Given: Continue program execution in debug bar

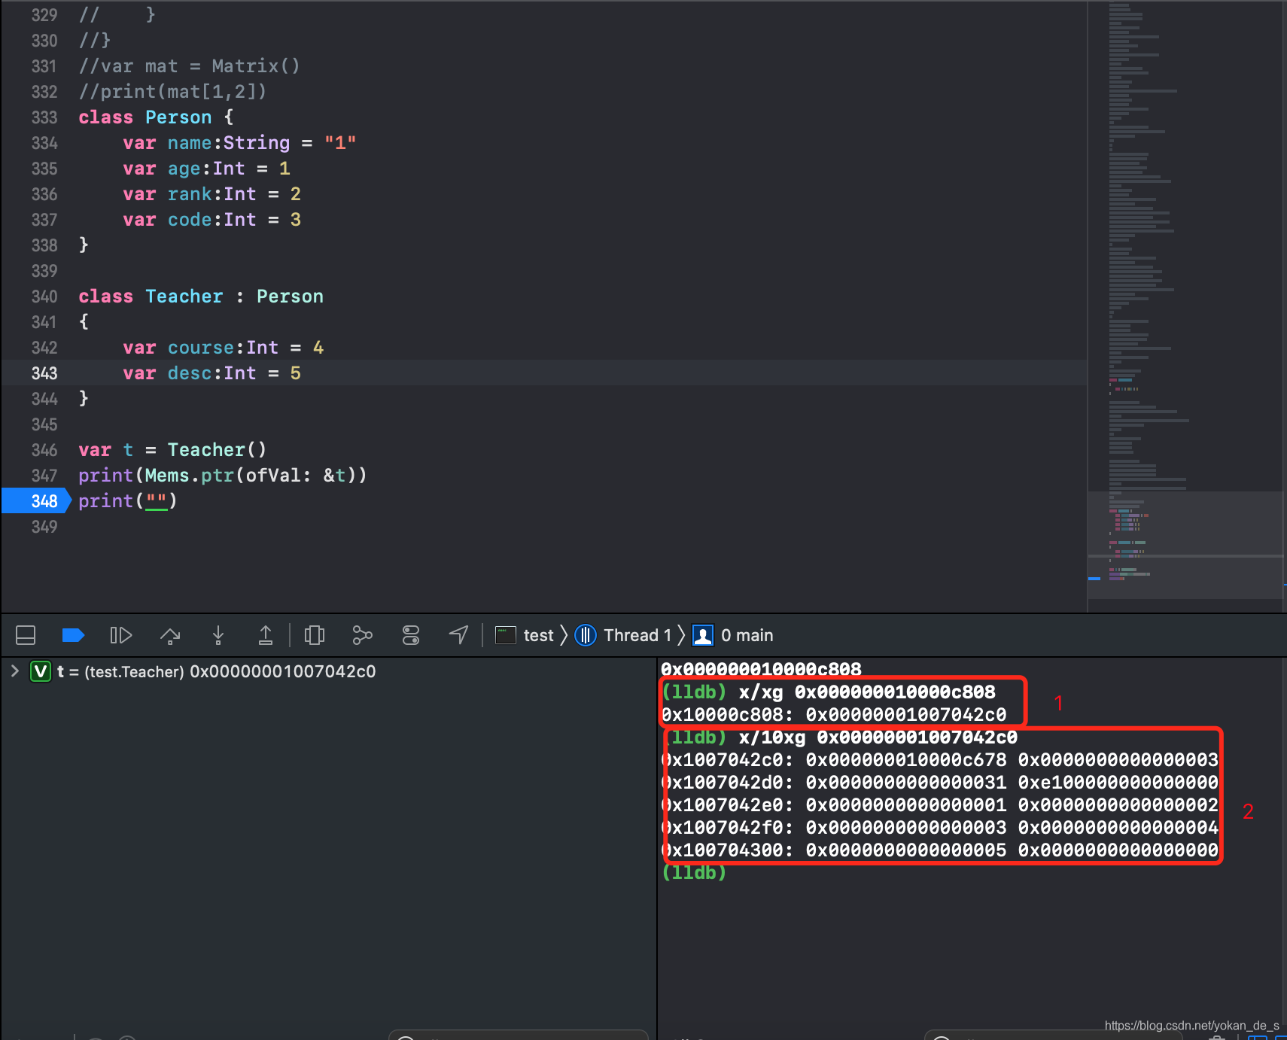Looking at the screenshot, I should pyautogui.click(x=120, y=635).
